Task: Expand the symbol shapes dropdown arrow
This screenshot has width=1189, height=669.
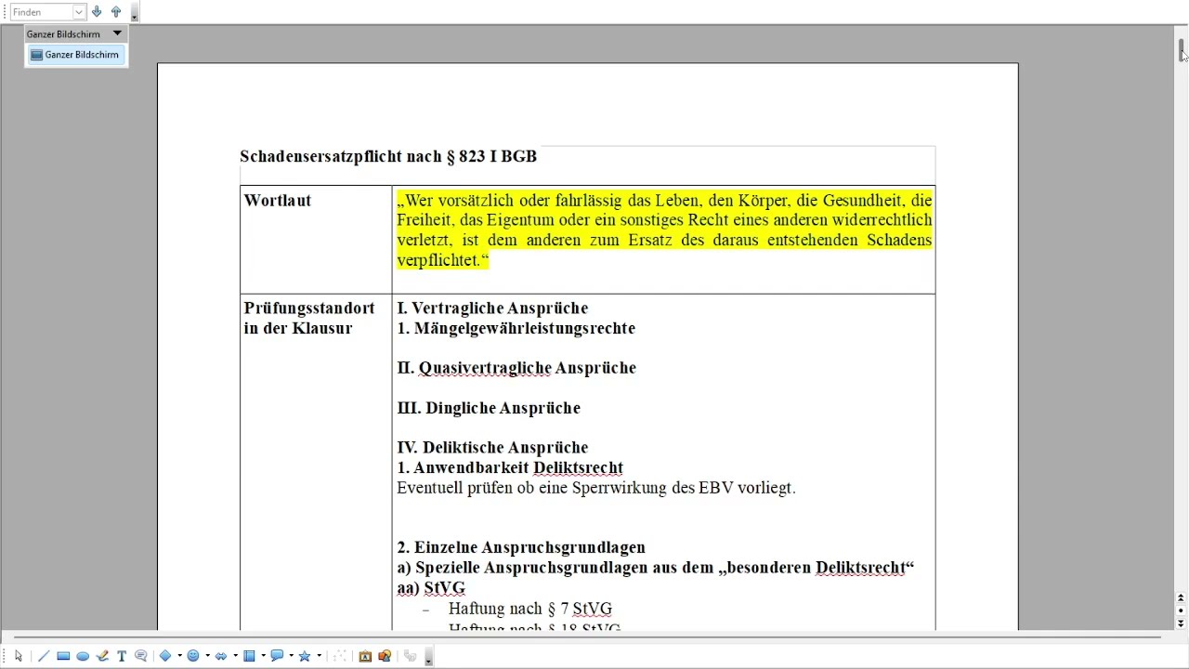Action: pos(207,656)
